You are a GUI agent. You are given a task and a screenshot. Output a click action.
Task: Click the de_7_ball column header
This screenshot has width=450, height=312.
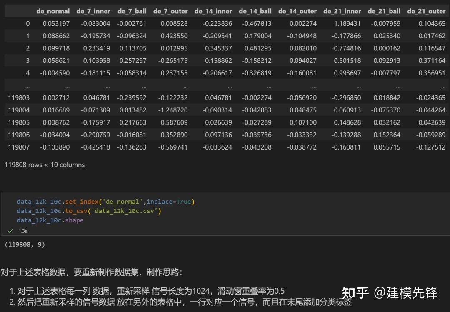click(132, 11)
